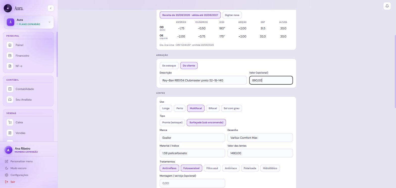Click the notifications bell icon
This screenshot has width=396, height=188.
pyautogui.click(x=387, y=6)
